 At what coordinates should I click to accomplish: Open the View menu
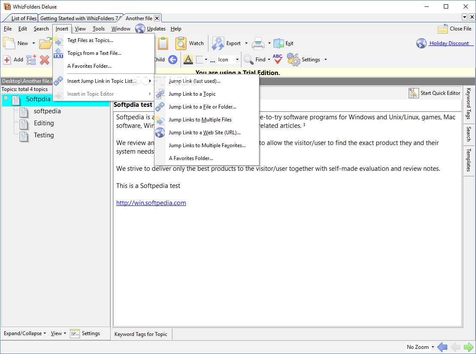(80, 29)
